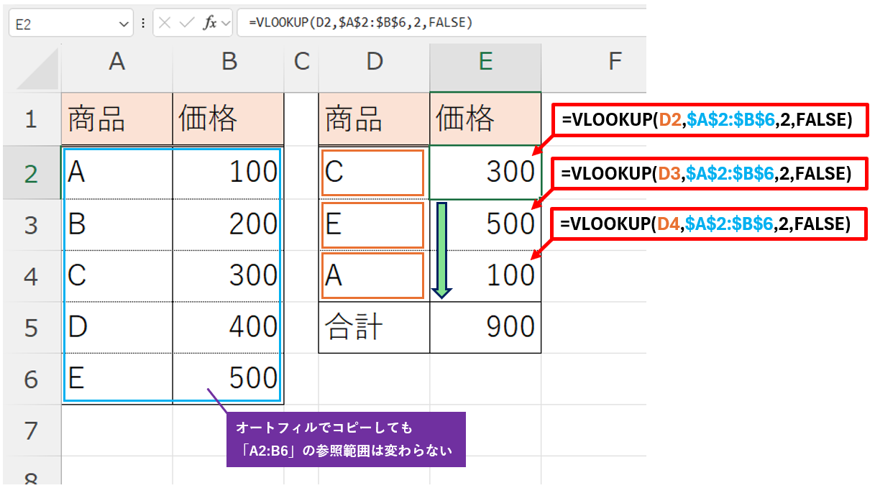Click cell D3 containing E
The image size is (875, 488).
[x=373, y=224]
